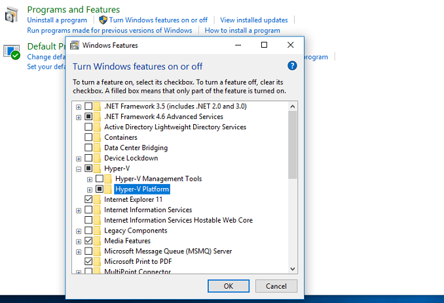Viewport: 444px width, 303px height.
Task: Click the folder icon beside Microsoft Print to PDF
Action: point(97,261)
